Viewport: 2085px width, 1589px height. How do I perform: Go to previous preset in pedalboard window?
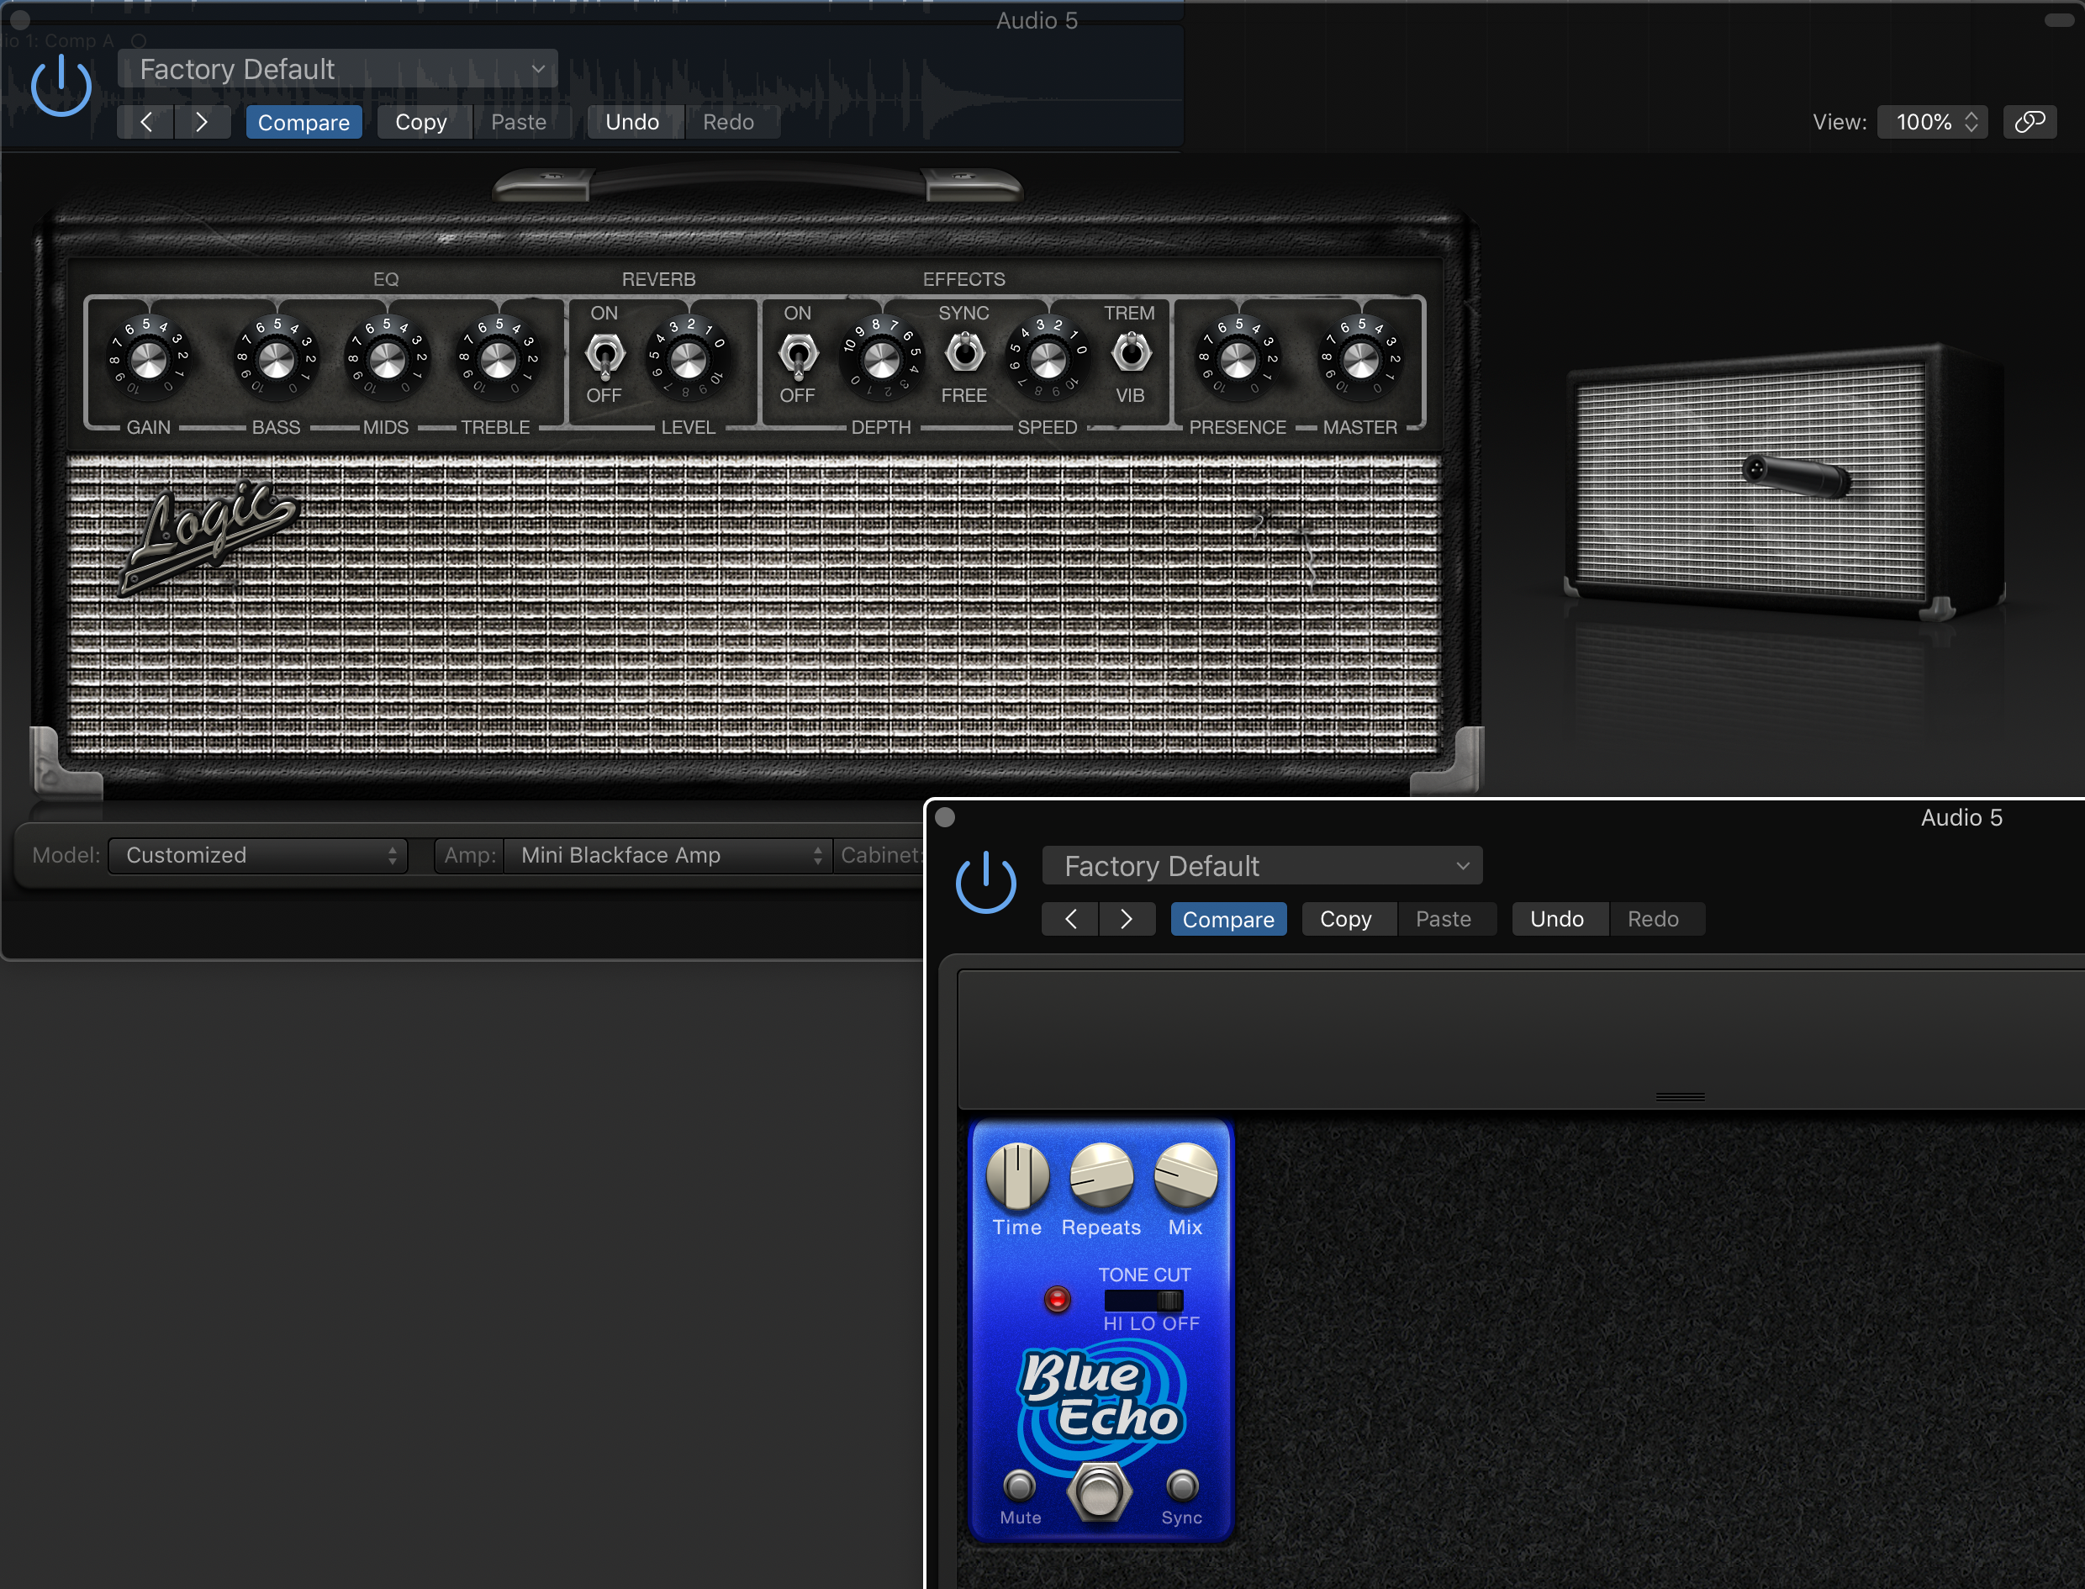[x=1070, y=920]
